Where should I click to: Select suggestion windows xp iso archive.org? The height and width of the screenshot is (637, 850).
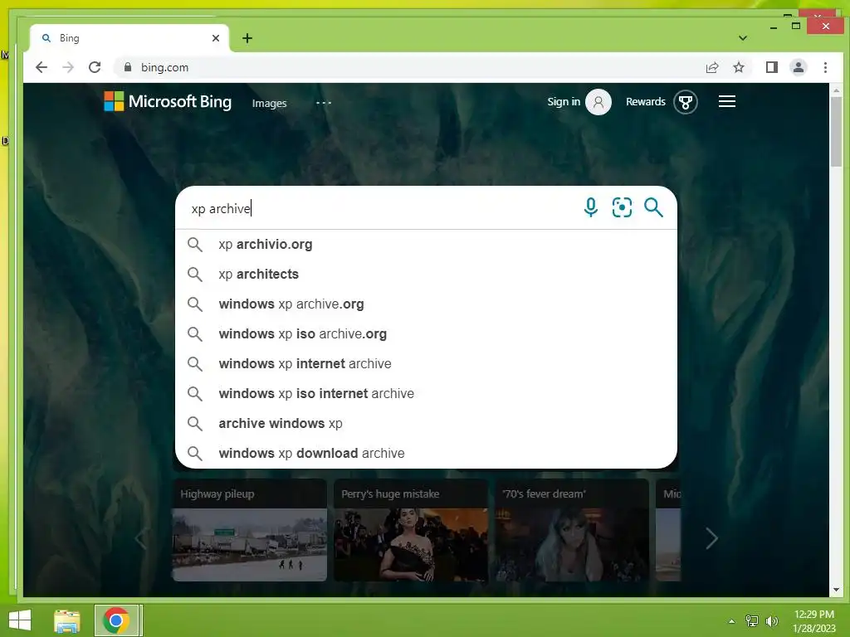(426, 333)
